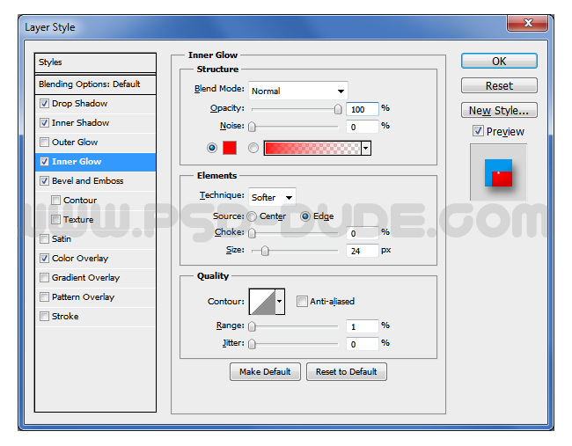
Task: Select Bevel and Emboss in styles list
Action: 87,181
